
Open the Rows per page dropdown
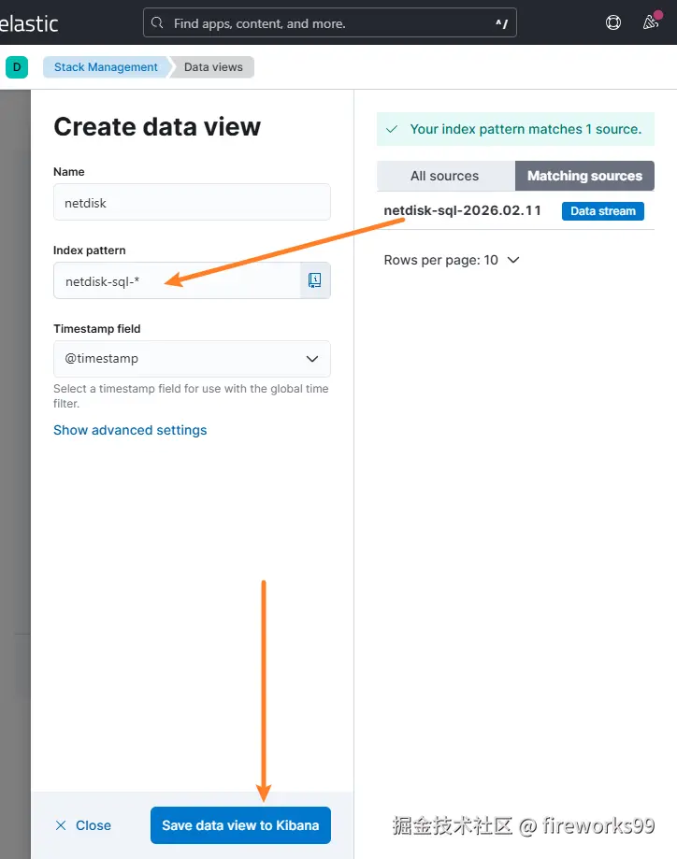coord(451,260)
